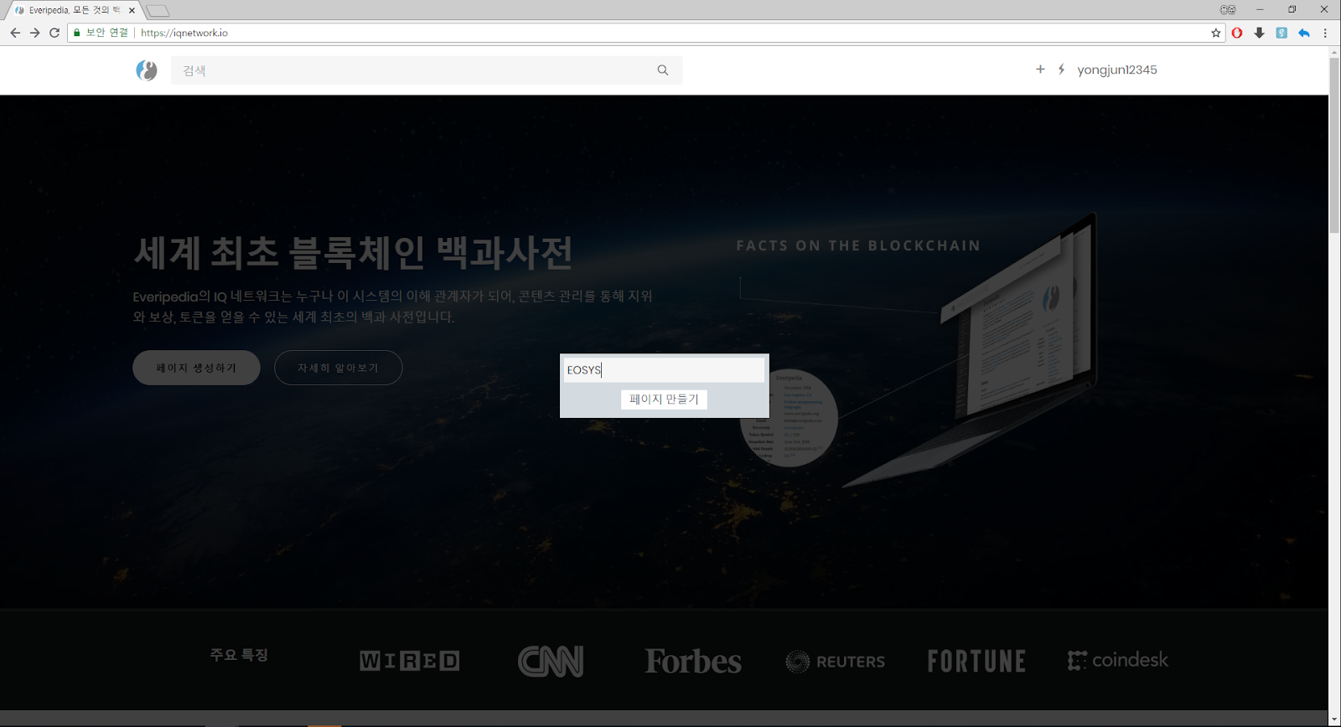Viewport: 1341px width, 727px height.
Task: Open the yongjun12345 account menu
Action: (1117, 70)
